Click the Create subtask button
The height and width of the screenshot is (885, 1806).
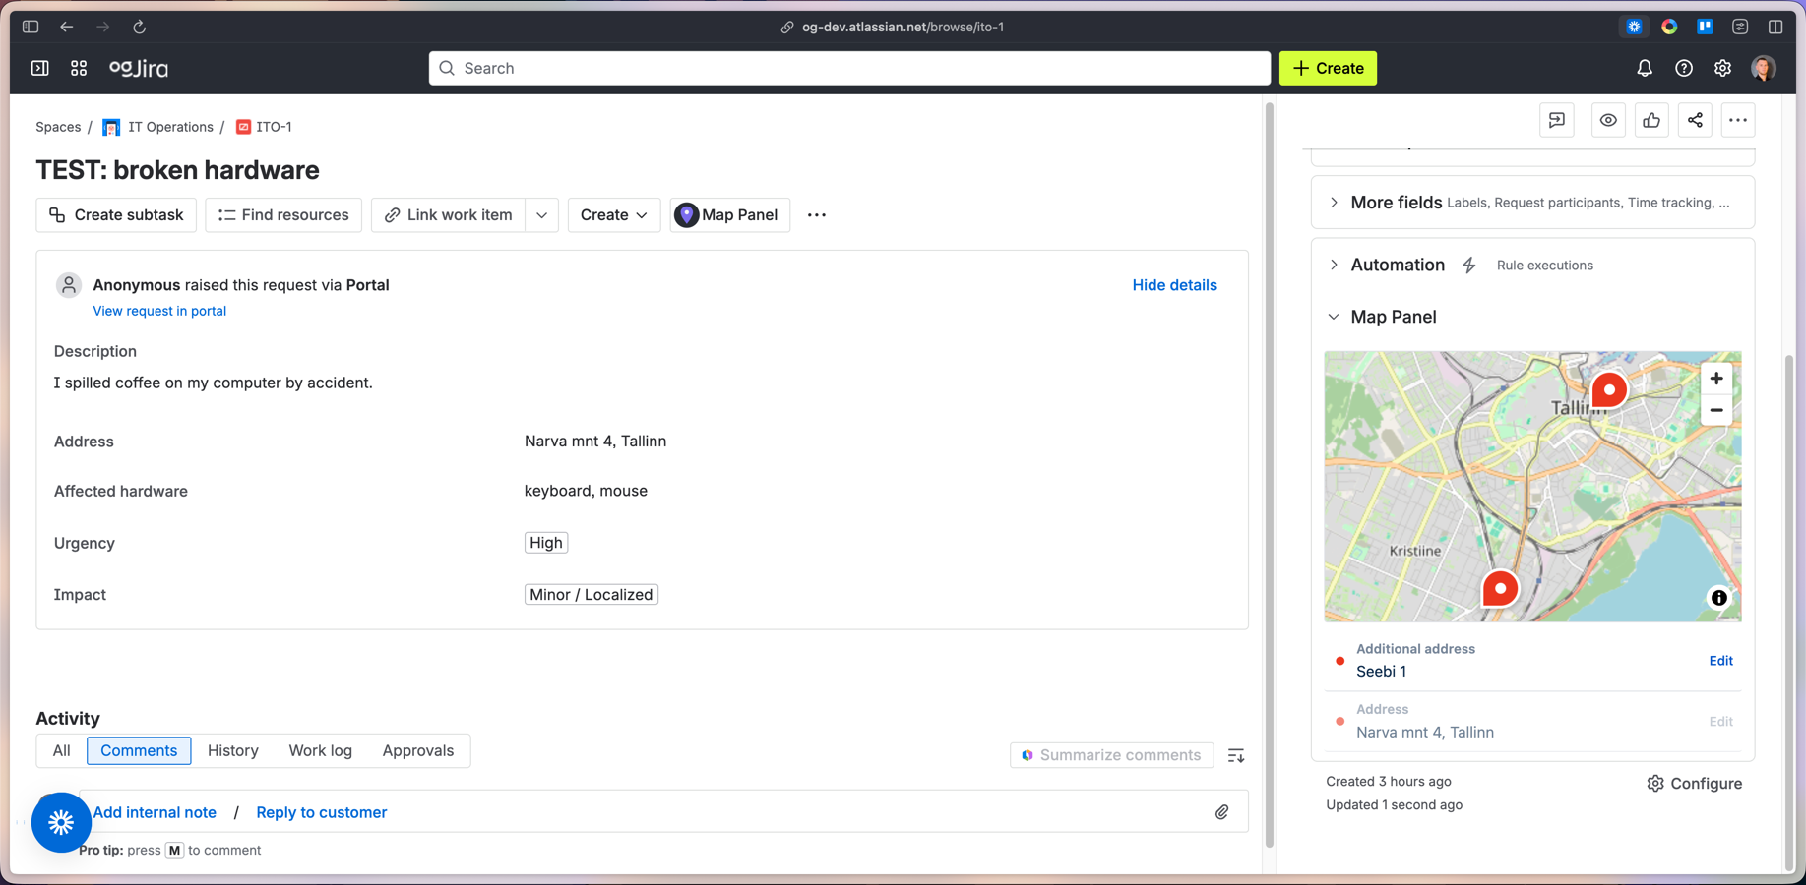click(x=115, y=214)
